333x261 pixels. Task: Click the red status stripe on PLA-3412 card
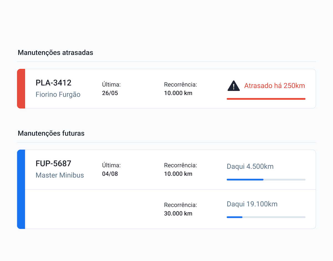(x=21, y=88)
